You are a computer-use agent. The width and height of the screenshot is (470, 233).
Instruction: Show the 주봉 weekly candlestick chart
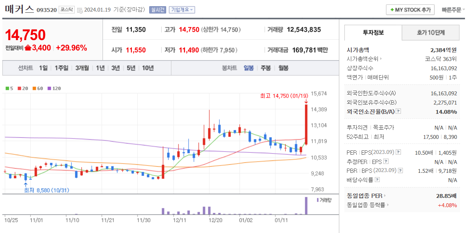[x=266, y=68]
